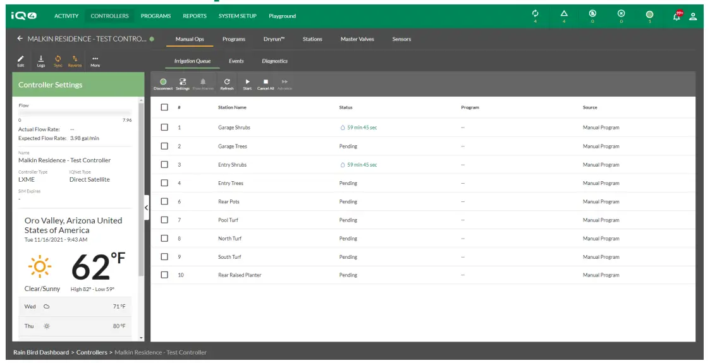Switch to the Dryrun tab

[x=274, y=39]
